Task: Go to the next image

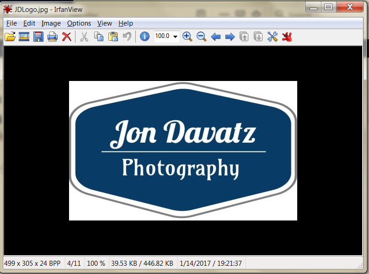Action: pyautogui.click(x=230, y=37)
